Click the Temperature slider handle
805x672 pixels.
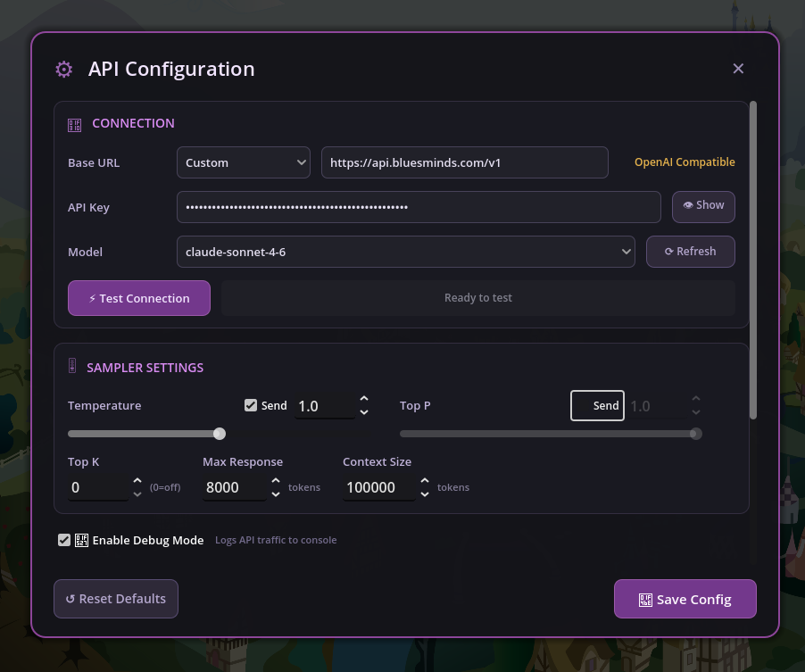(x=220, y=434)
